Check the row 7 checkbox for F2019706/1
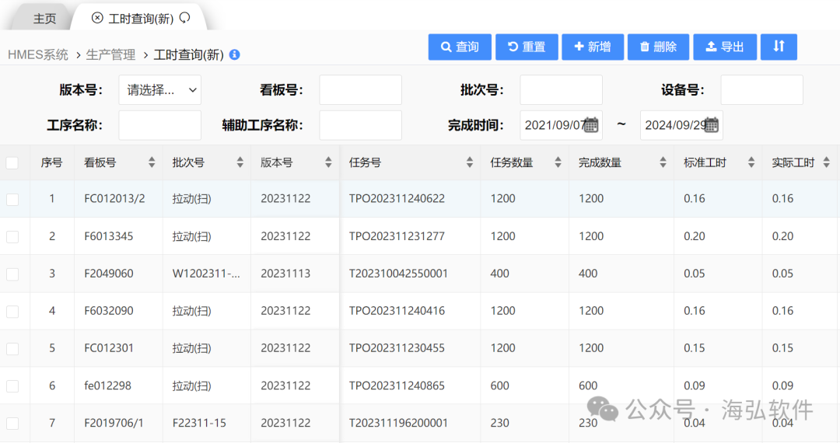The image size is (840, 443). point(12,424)
